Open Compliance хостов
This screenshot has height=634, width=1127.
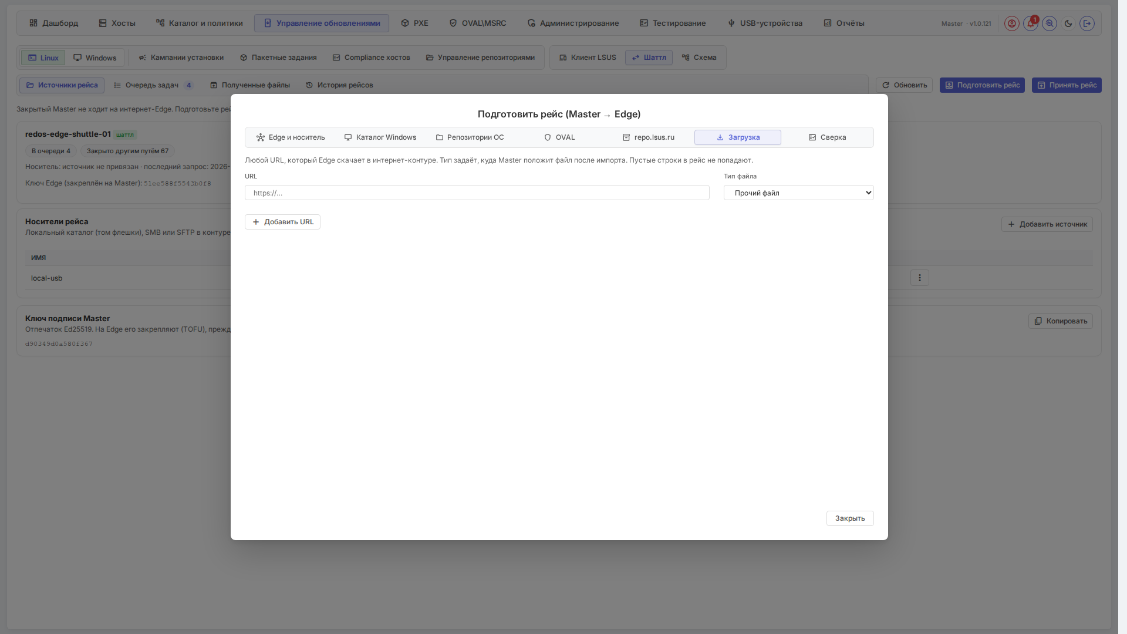[371, 58]
